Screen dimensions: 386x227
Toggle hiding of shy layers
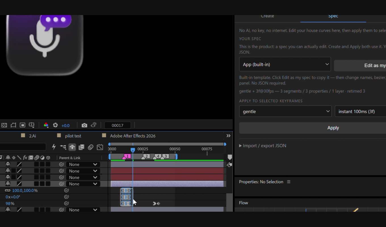pyautogui.click(x=72, y=147)
